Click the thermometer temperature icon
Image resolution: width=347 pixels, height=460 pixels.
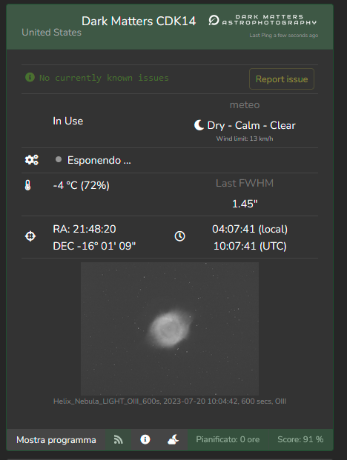pos(28,185)
